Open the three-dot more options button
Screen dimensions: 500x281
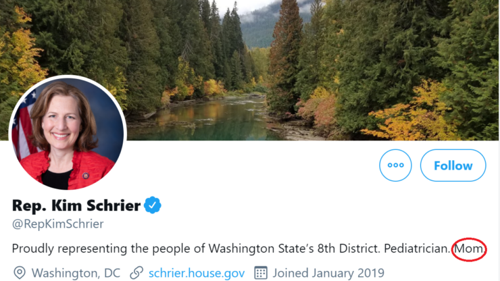pos(395,165)
